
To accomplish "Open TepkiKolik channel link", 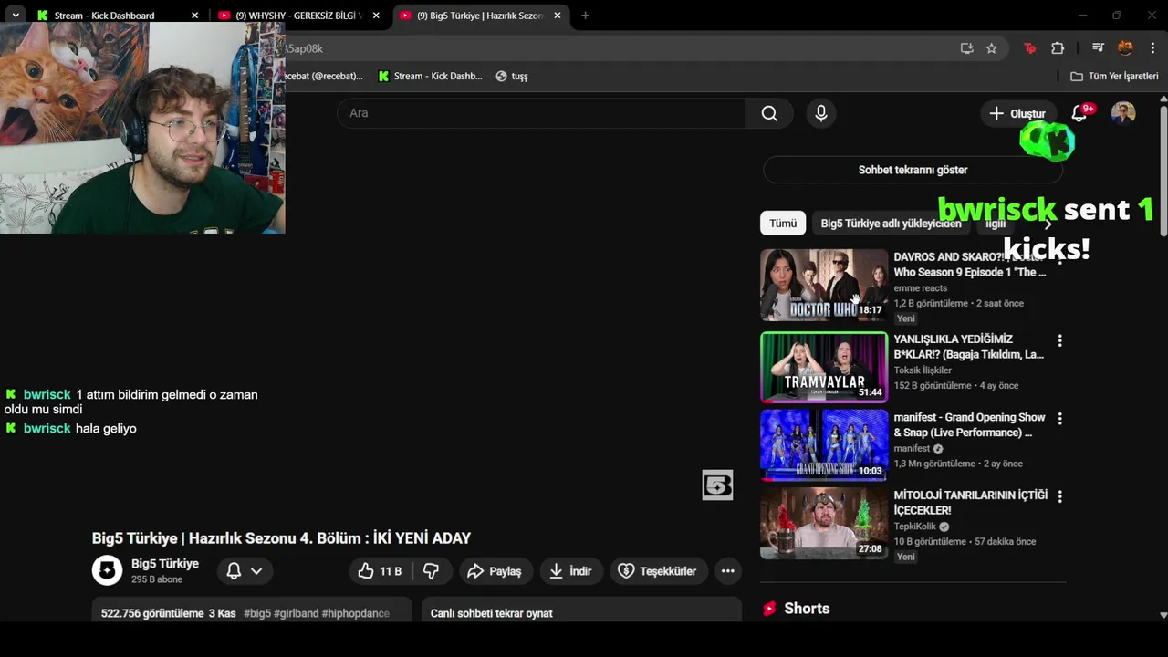I will [x=916, y=527].
